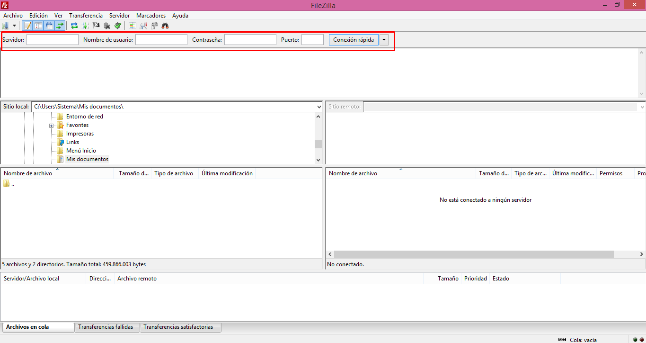
Task: Open the Site Manager icon
Action: tap(6, 26)
